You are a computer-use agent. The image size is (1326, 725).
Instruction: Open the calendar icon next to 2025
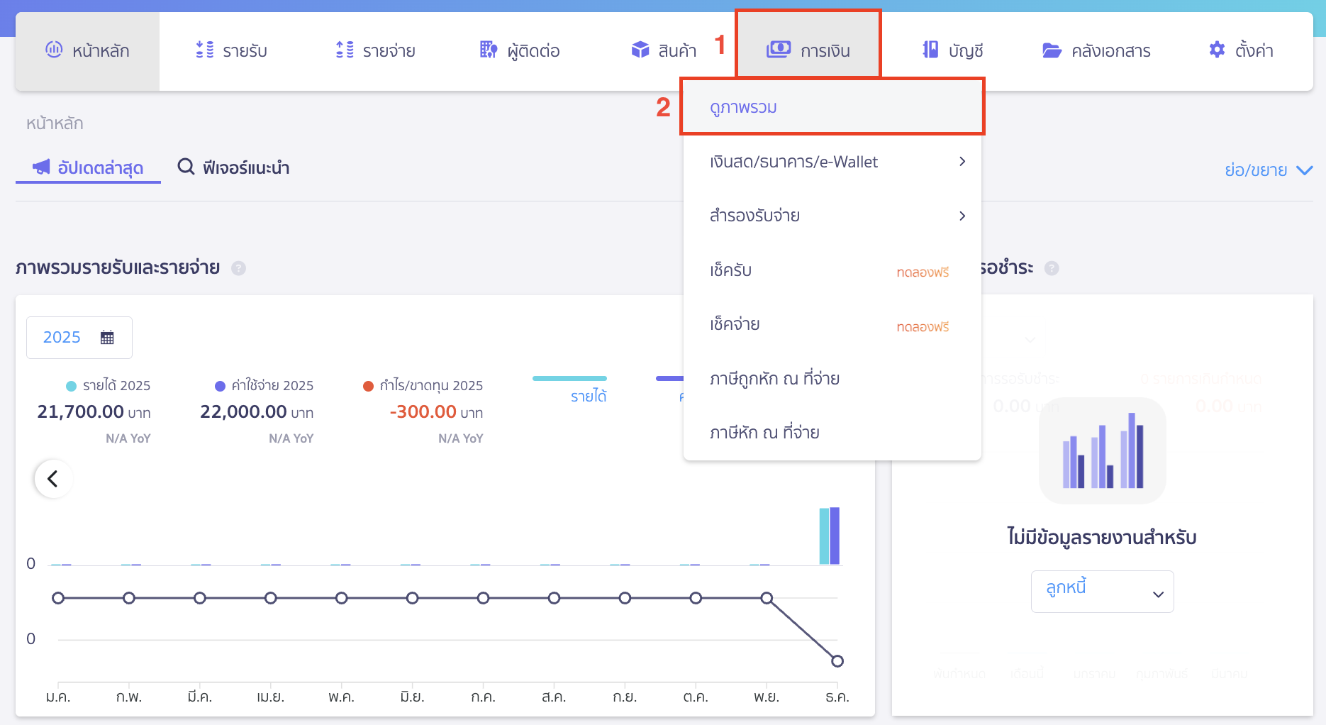pyautogui.click(x=107, y=337)
